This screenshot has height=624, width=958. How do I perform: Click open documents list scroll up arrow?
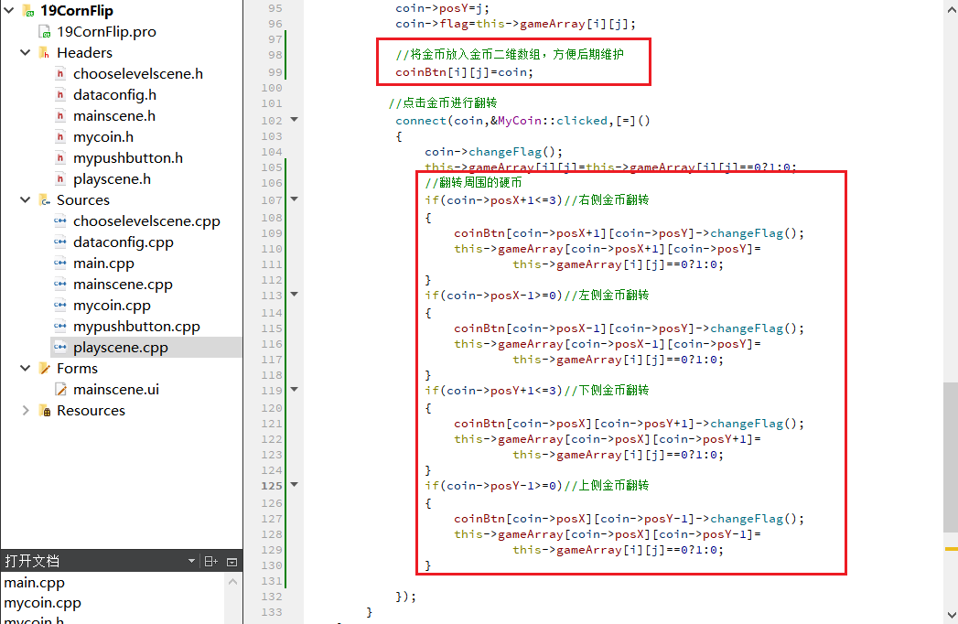tap(232, 582)
